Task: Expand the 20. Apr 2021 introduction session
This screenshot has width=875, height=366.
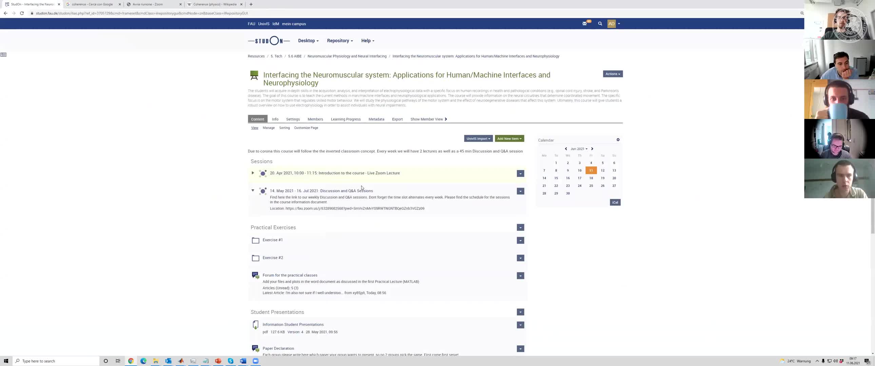Action: [253, 173]
